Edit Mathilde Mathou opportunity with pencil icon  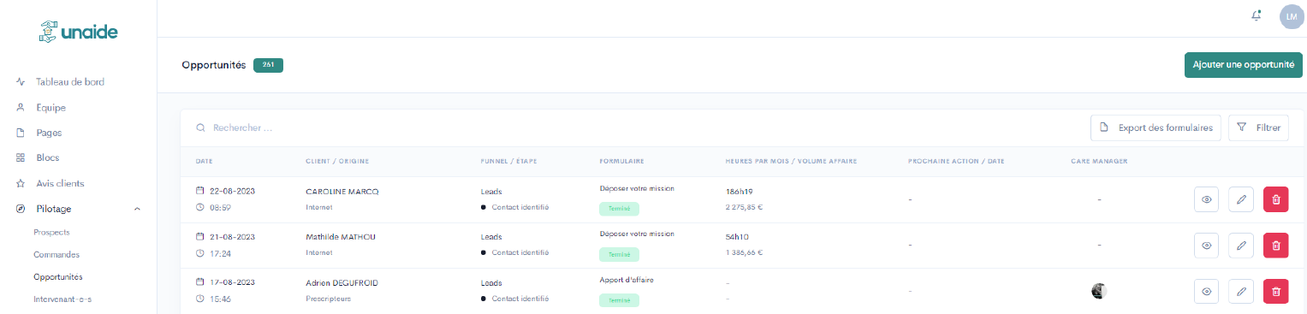[x=1241, y=246]
